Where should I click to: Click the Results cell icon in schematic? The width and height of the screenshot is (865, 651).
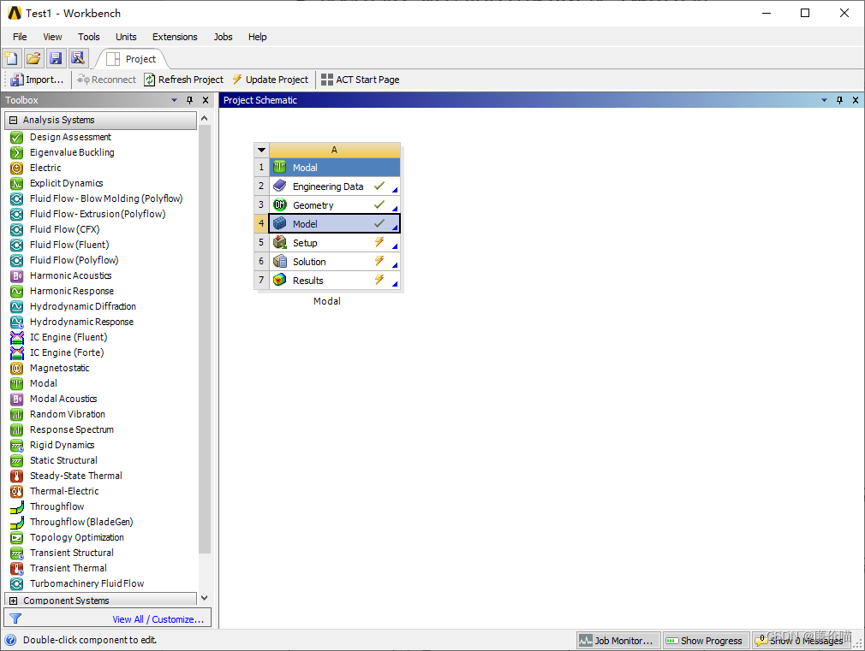click(x=280, y=280)
